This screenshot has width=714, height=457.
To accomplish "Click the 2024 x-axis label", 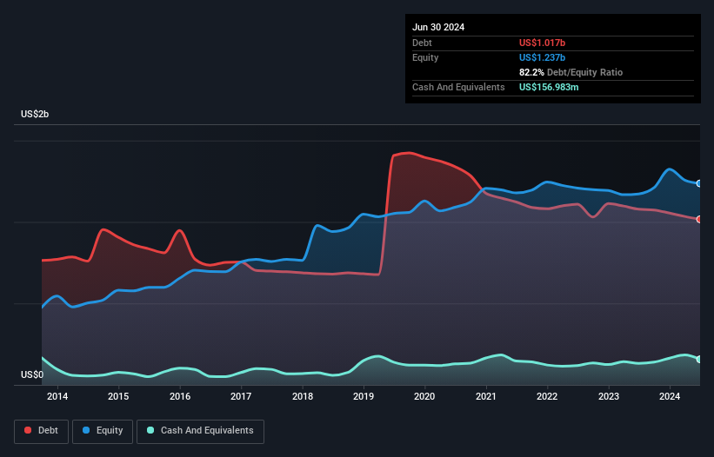I will [670, 396].
